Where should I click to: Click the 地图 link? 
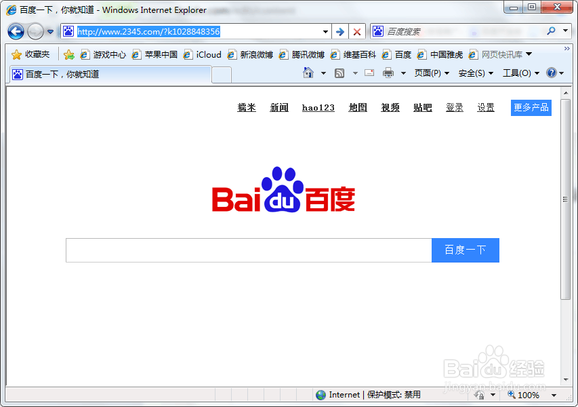point(358,108)
